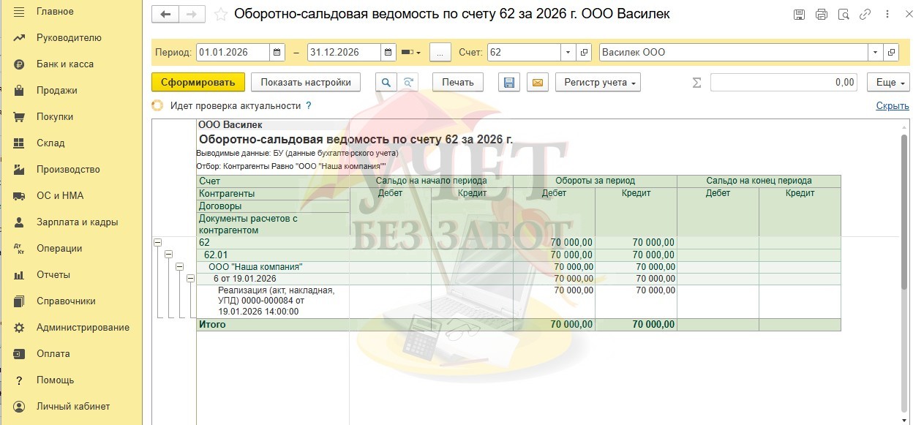Collapse the ООО "Наша компания" row
The image size is (924, 425).
(x=179, y=266)
